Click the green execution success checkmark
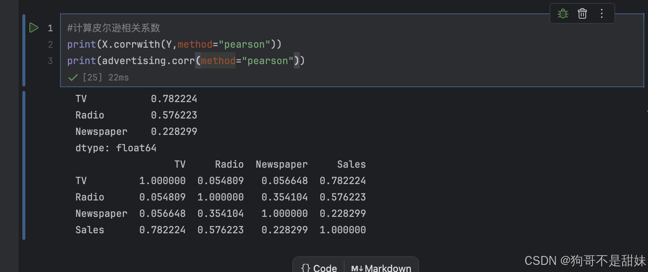Image resolution: width=648 pixels, height=272 pixels. [x=73, y=78]
